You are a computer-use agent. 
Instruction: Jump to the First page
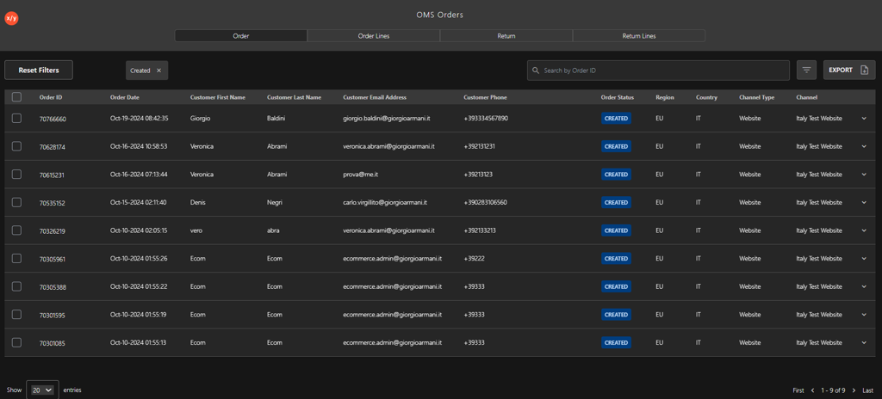click(x=798, y=390)
